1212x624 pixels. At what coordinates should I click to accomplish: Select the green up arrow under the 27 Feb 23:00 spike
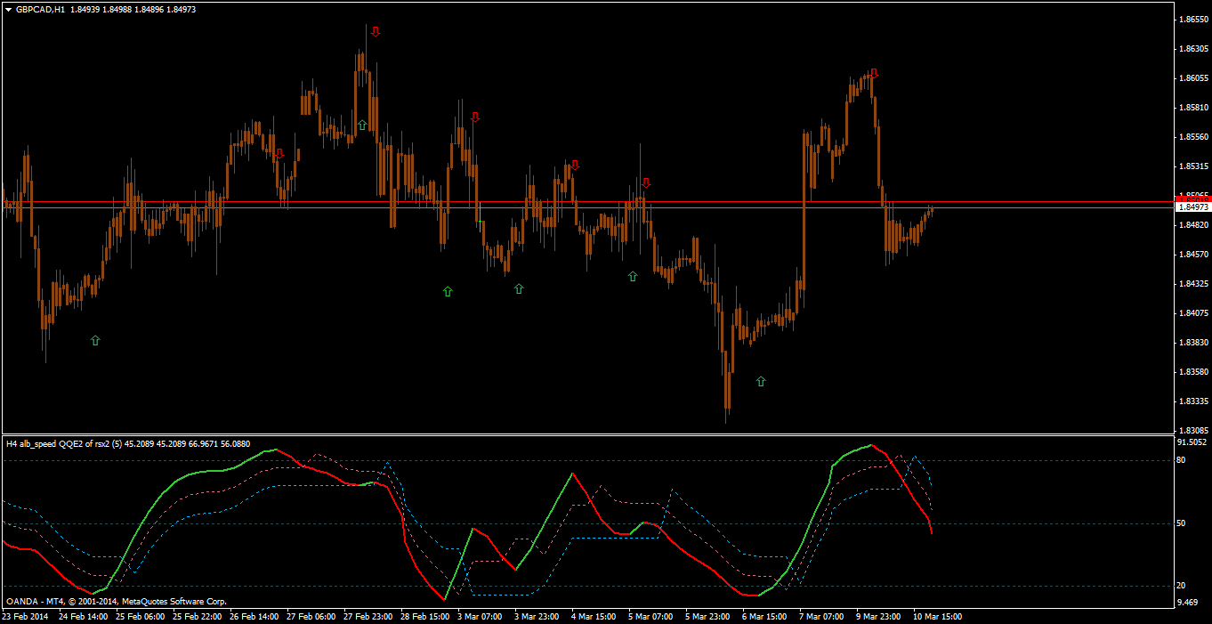362,125
